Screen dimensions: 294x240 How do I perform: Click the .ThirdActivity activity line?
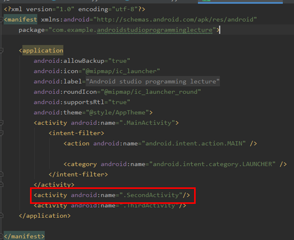pos(110,205)
